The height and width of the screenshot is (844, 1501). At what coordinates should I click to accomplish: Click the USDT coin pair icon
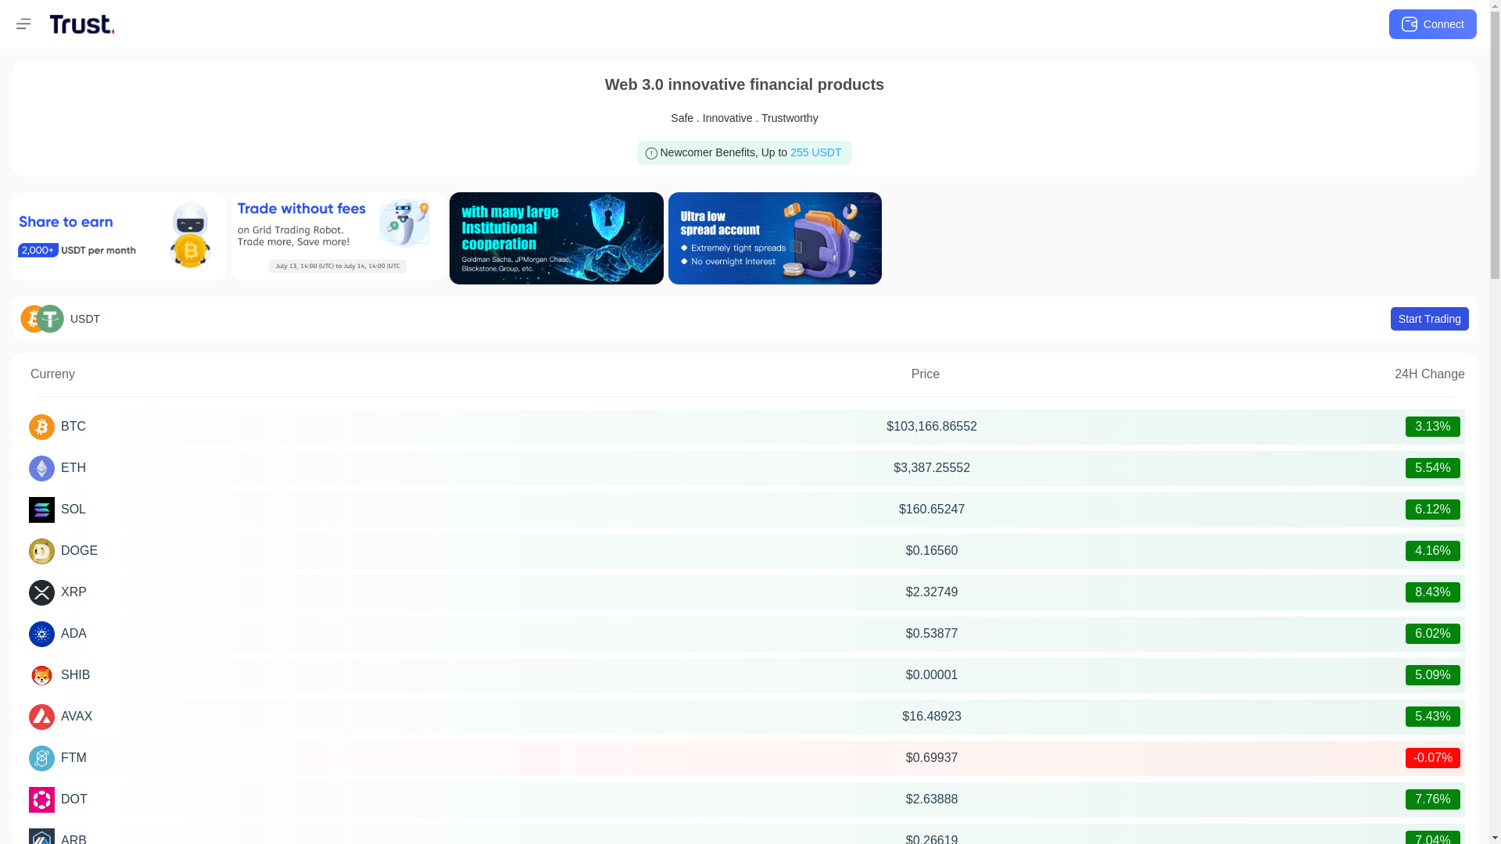click(42, 319)
